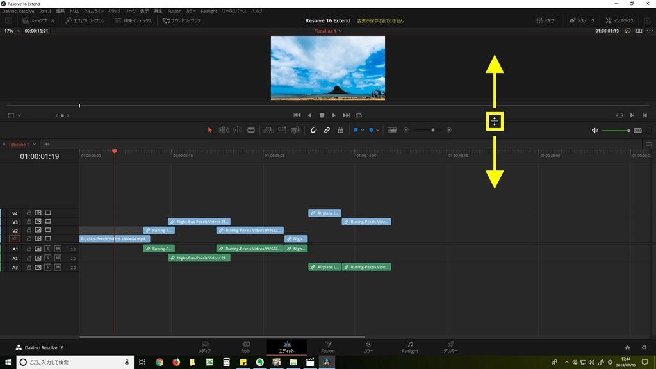Toggle the DIM audio button
This screenshot has width=656, height=369.
(x=637, y=131)
